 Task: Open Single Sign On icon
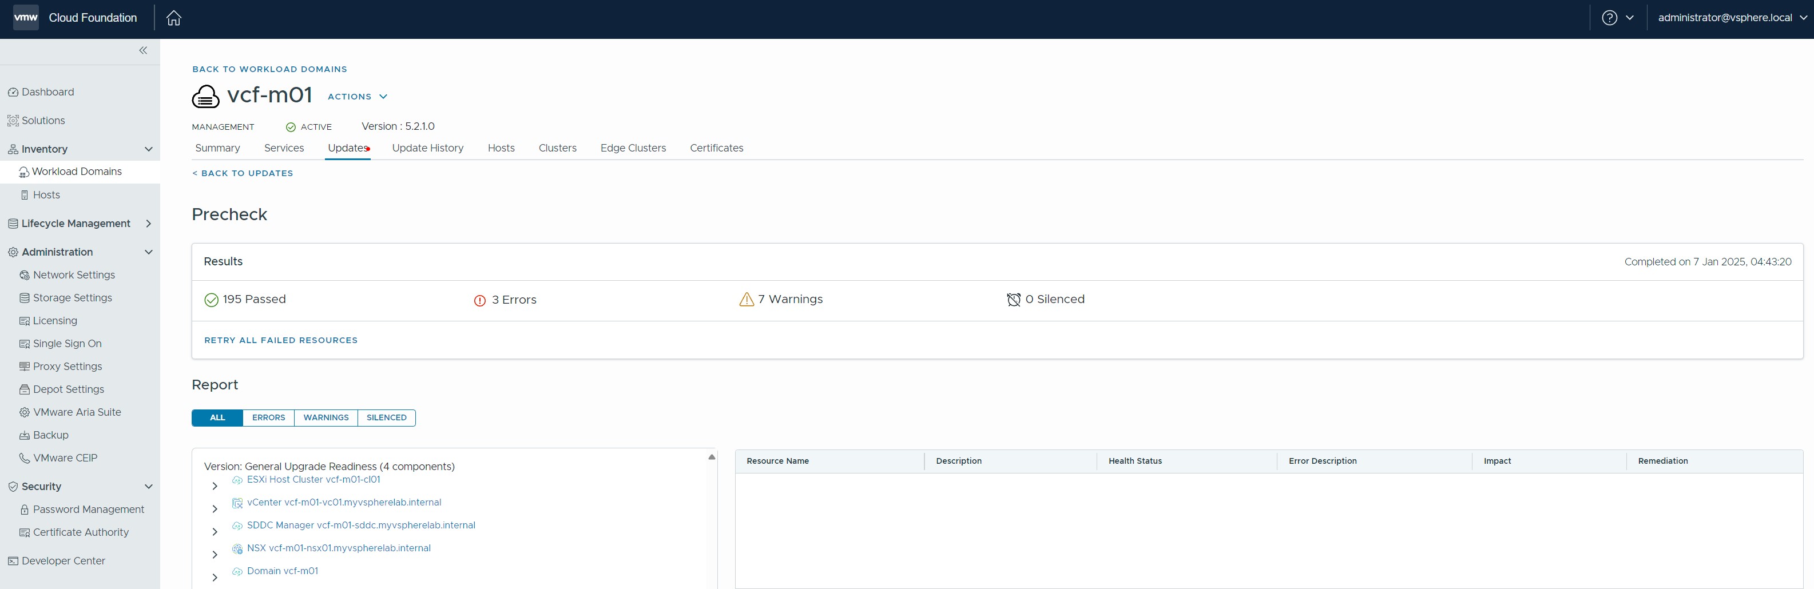pos(25,344)
